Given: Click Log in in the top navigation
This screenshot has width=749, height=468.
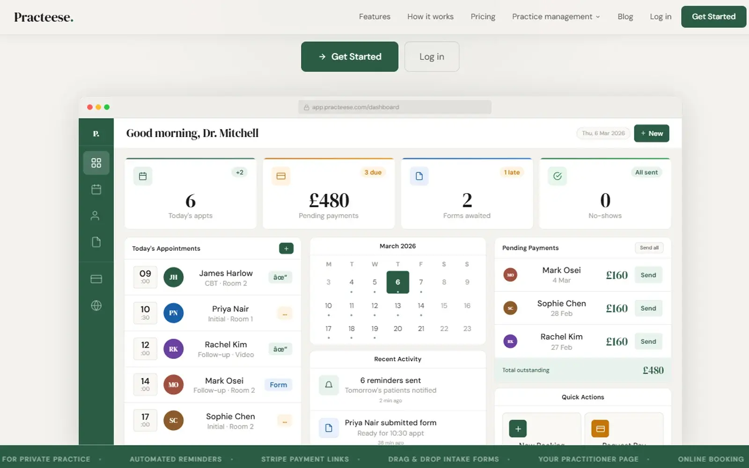Looking at the screenshot, I should click(661, 17).
